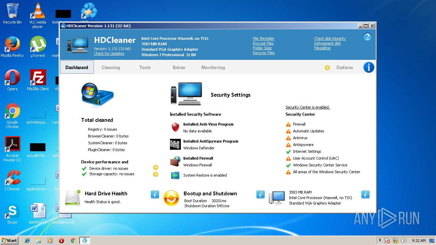The image size is (436, 245).
Task: Click the Firewall warning triangle icon
Action: click(289, 125)
